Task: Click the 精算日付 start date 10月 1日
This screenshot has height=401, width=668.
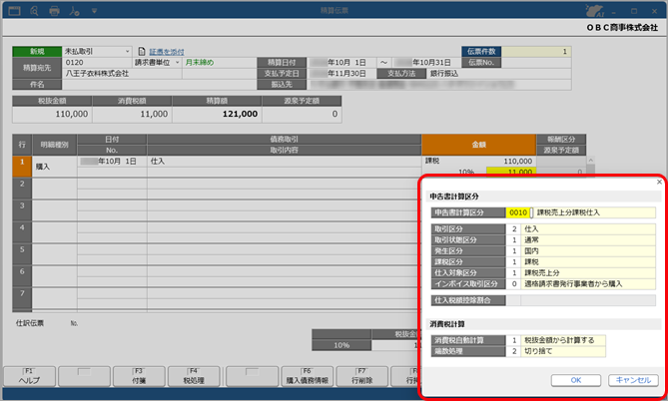Action: pos(341,63)
